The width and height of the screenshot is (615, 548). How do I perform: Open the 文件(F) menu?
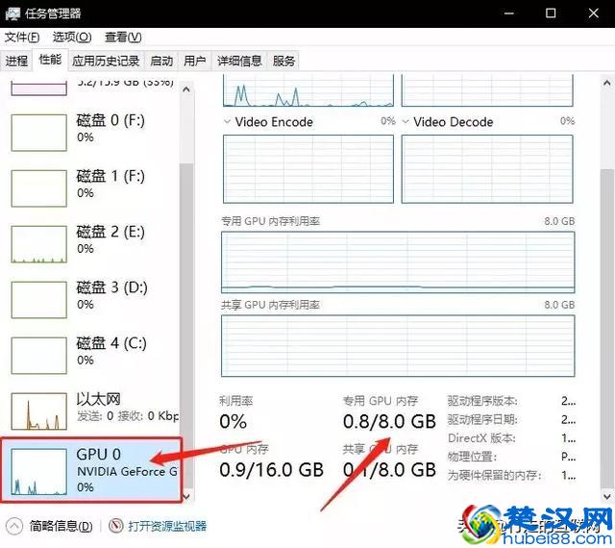coord(22,37)
